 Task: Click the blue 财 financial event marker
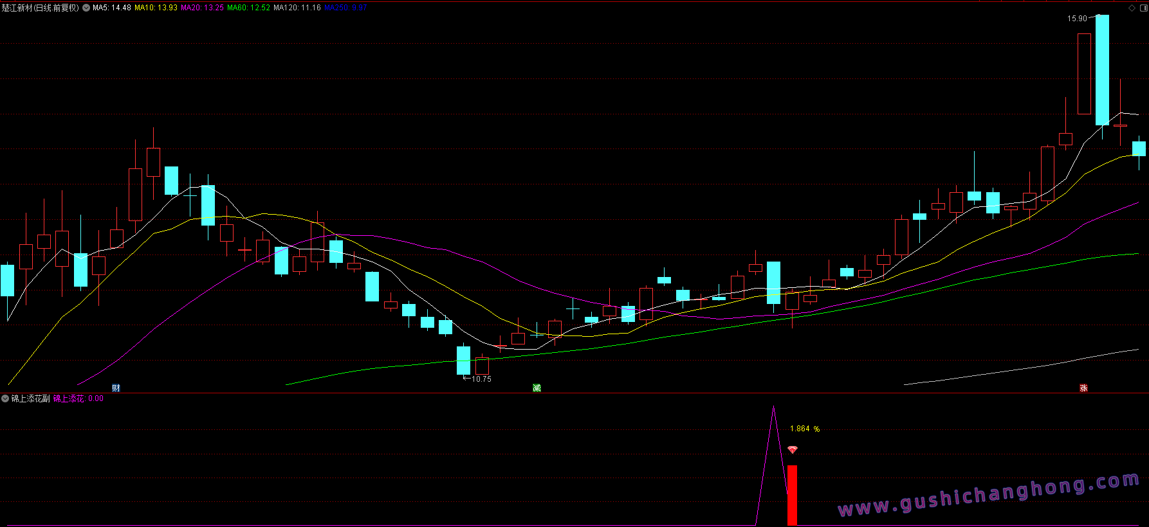pos(116,388)
